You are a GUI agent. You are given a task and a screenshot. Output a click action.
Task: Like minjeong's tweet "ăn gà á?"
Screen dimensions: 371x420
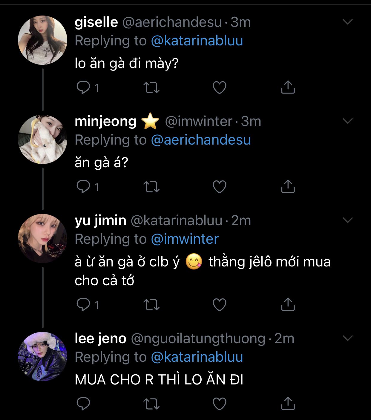[219, 187]
